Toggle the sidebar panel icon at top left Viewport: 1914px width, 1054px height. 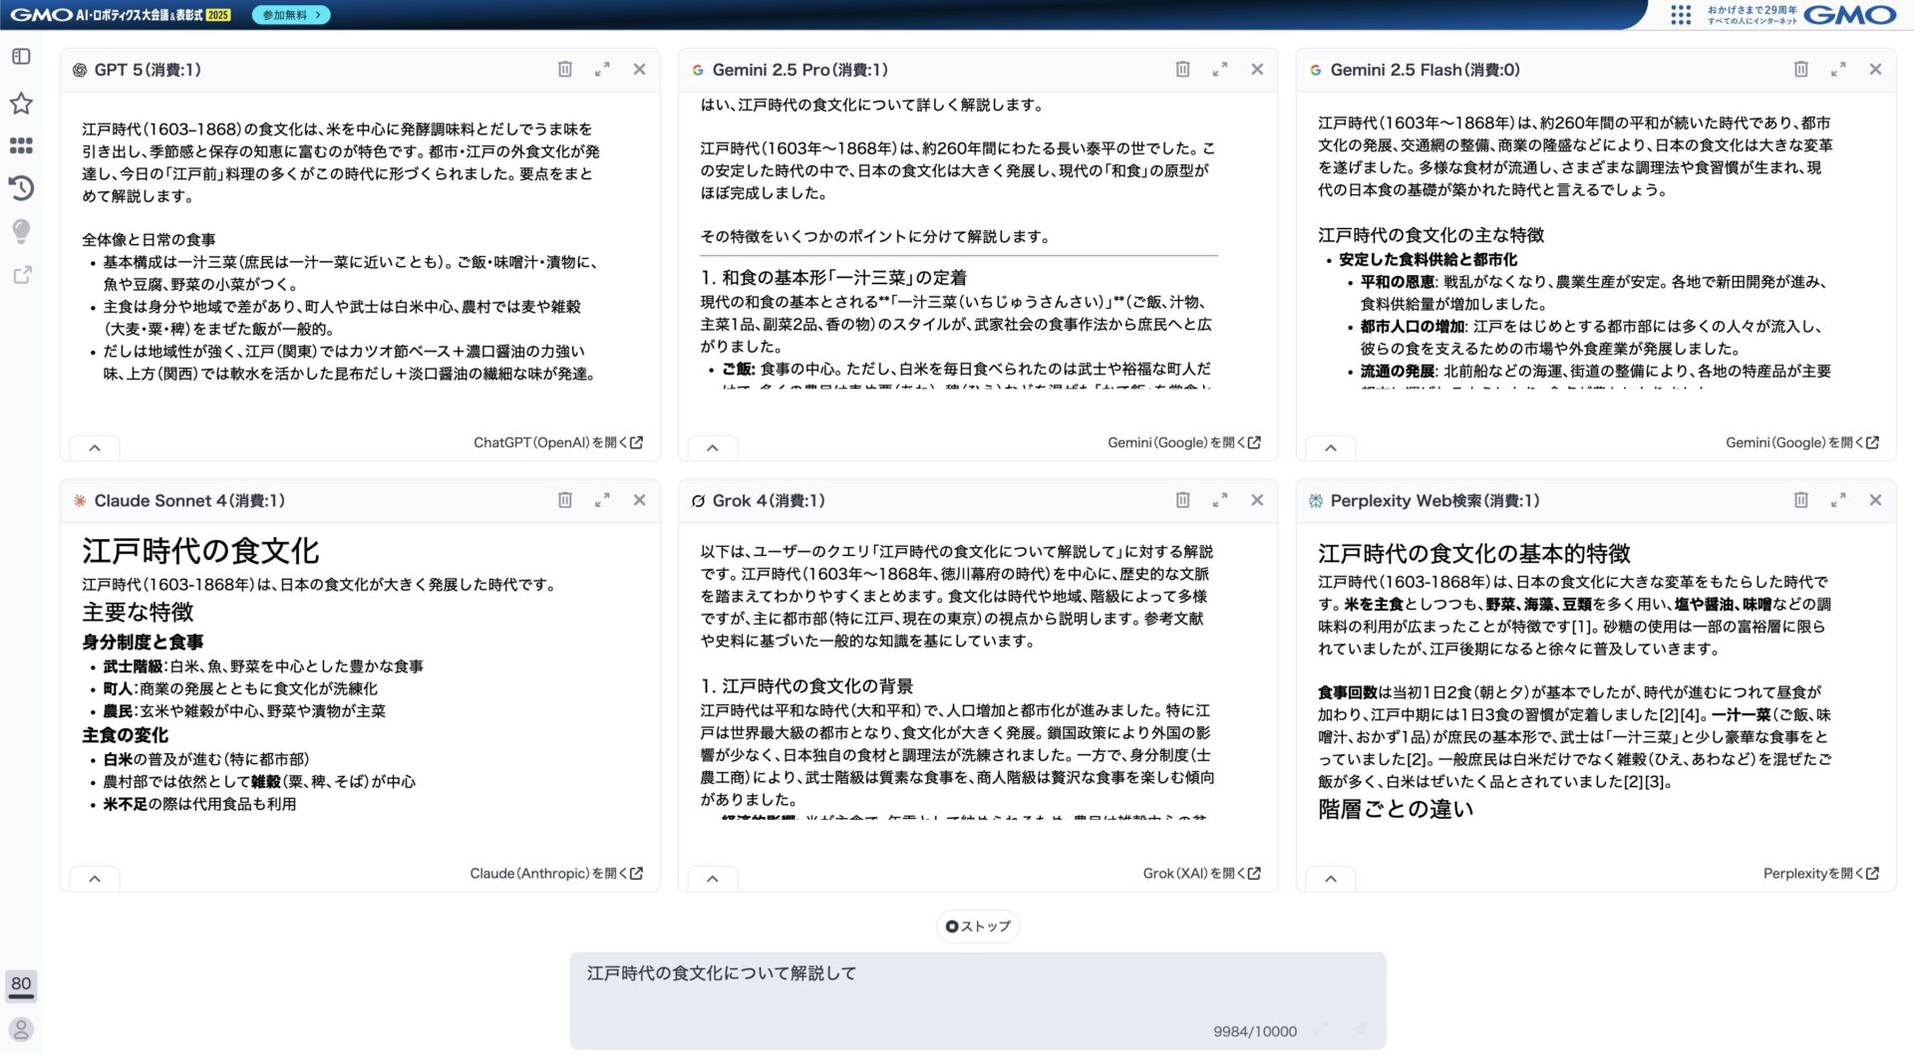[21, 57]
